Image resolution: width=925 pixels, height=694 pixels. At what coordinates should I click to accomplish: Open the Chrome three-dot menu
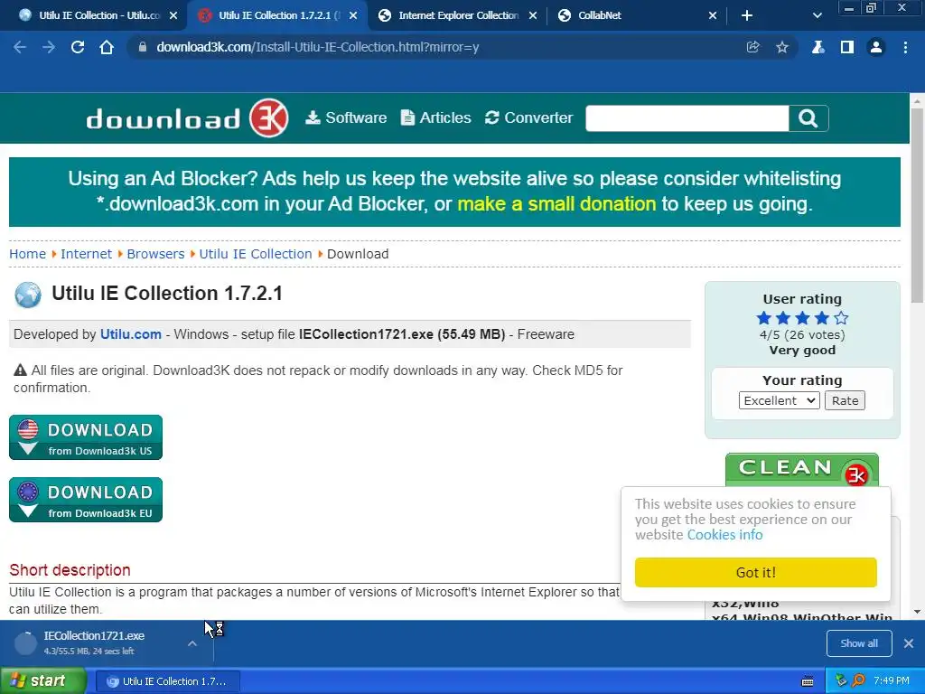coord(905,47)
